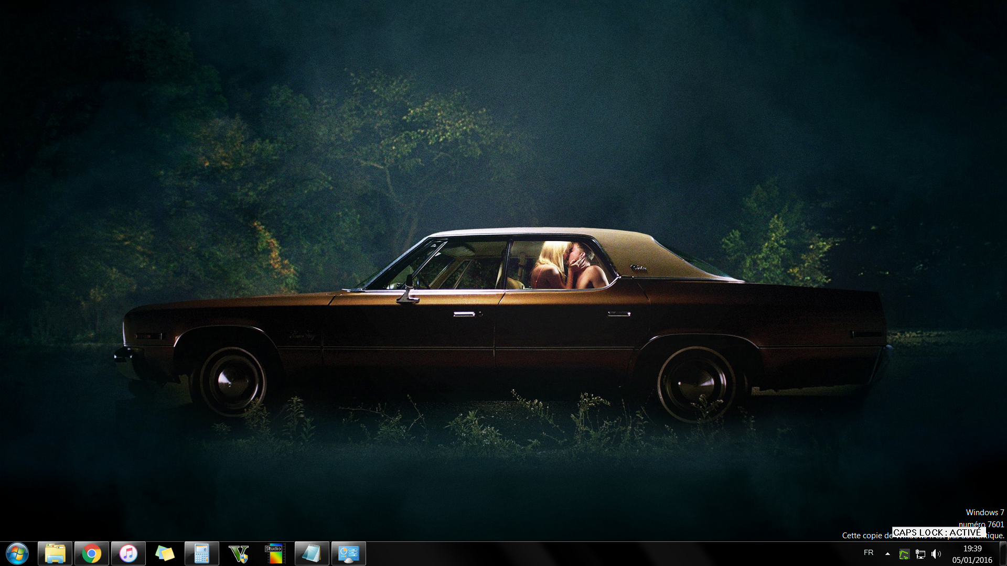Click the Show Desktop strip
This screenshot has height=566, width=1007.
1003,553
